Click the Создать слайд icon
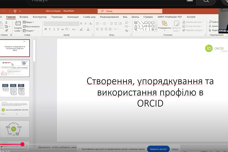The width and height of the screenshot is (228, 152). tap(18, 23)
